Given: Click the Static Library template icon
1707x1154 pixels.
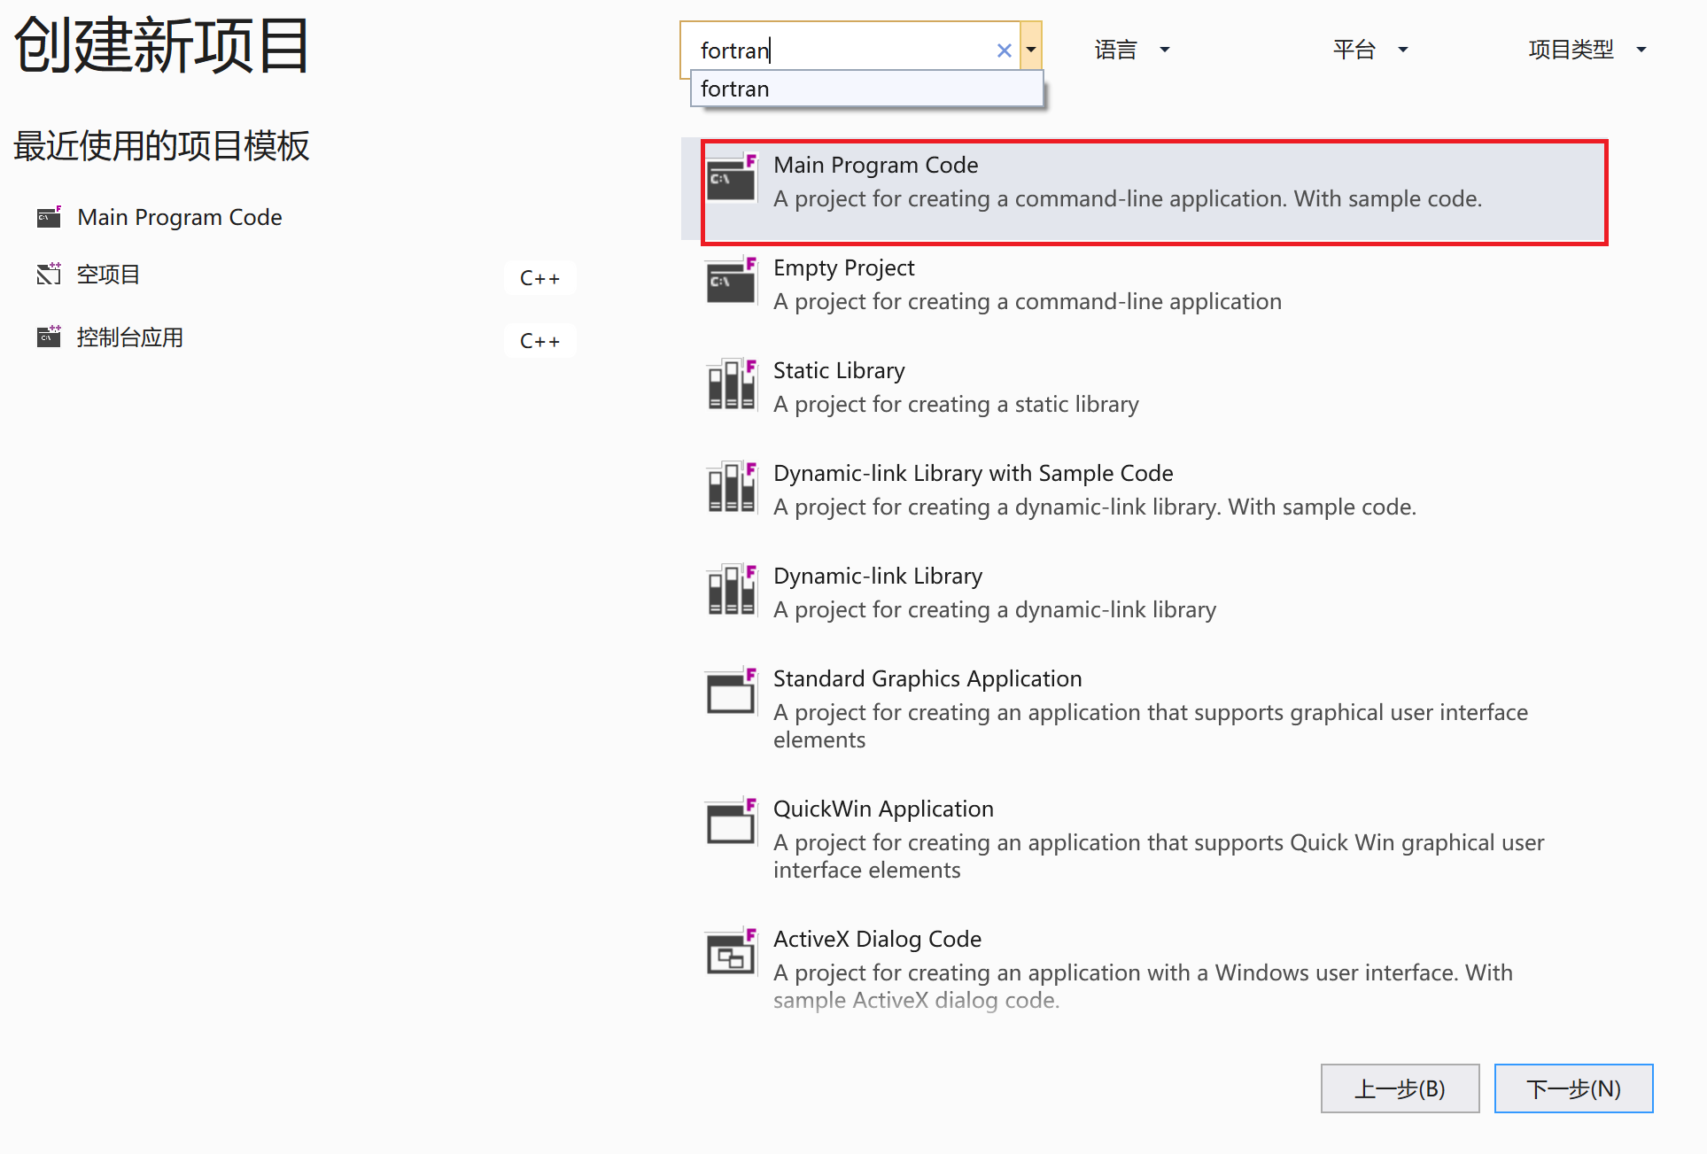Looking at the screenshot, I should [x=730, y=383].
